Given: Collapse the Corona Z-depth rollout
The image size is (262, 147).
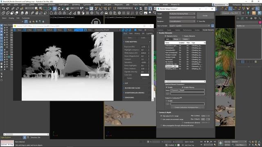Looking at the screenshot, I should (x=165, y=113).
